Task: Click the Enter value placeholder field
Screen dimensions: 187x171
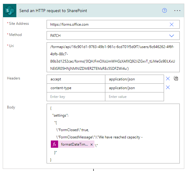Action: (135, 97)
